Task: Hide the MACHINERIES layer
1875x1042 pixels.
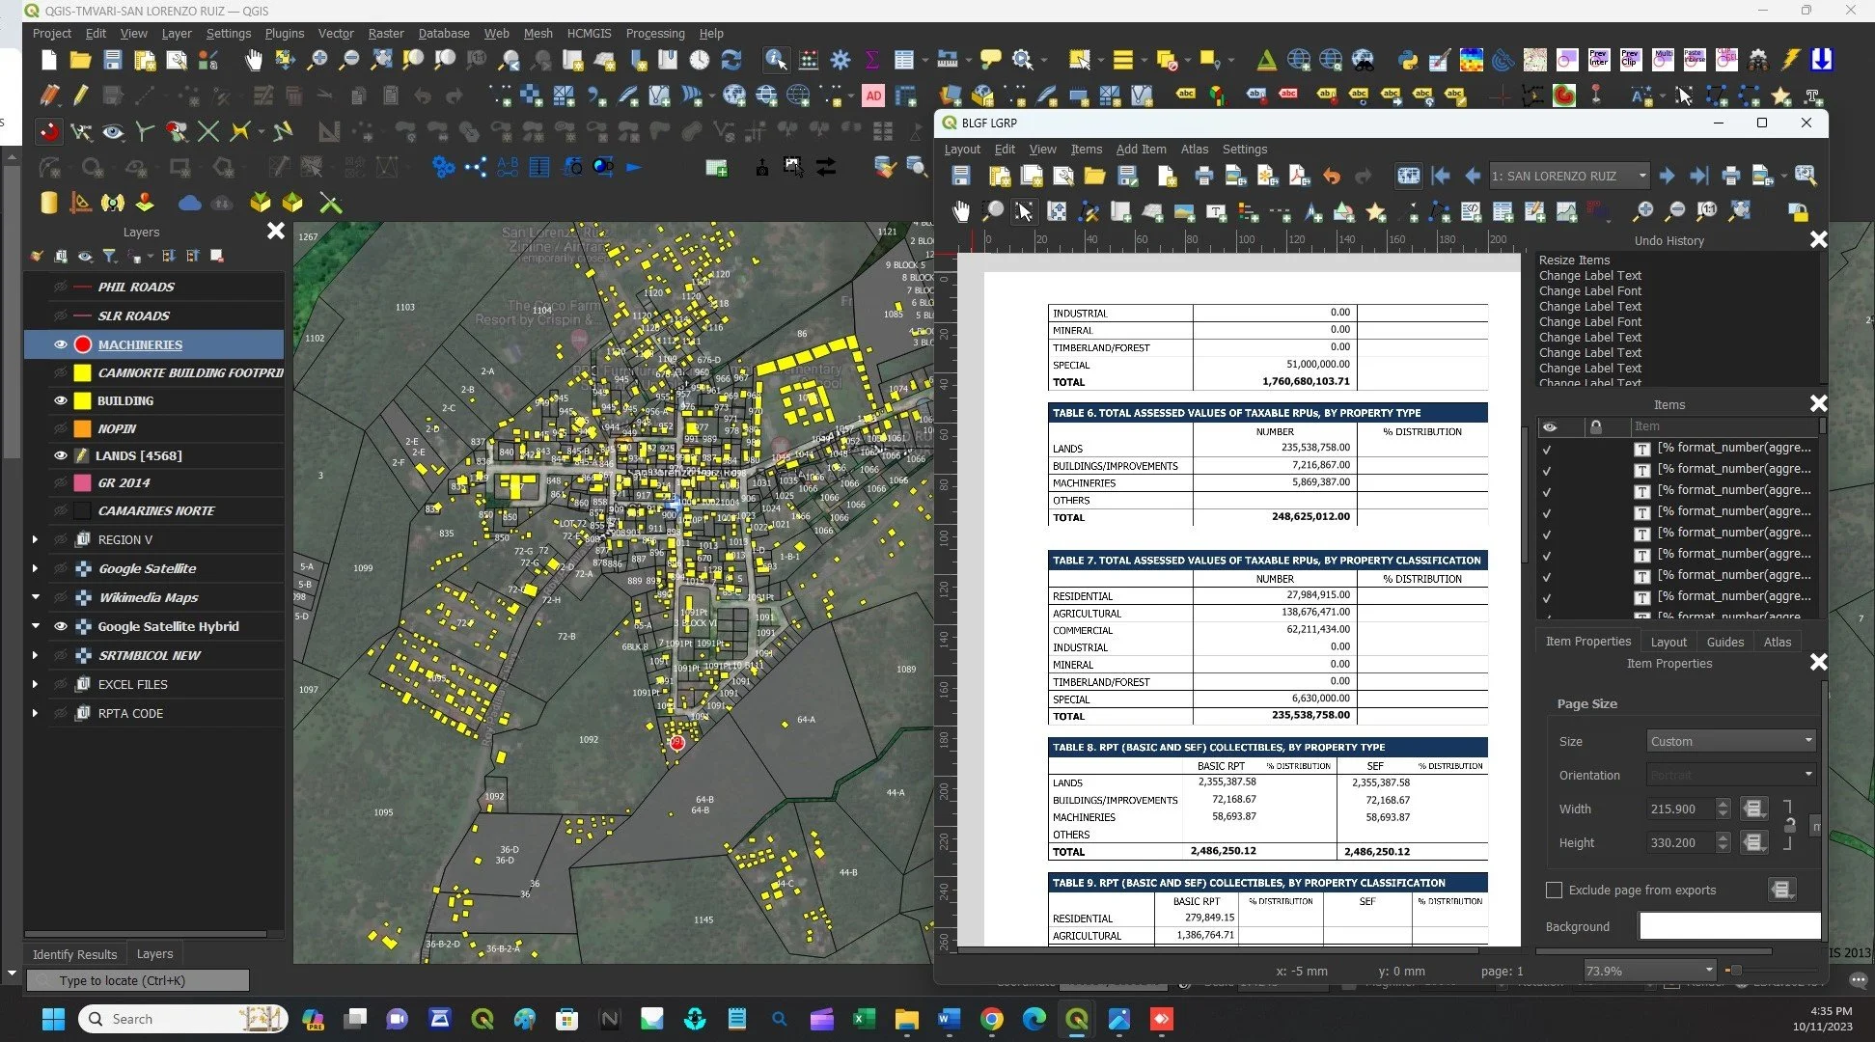Action: (61, 344)
